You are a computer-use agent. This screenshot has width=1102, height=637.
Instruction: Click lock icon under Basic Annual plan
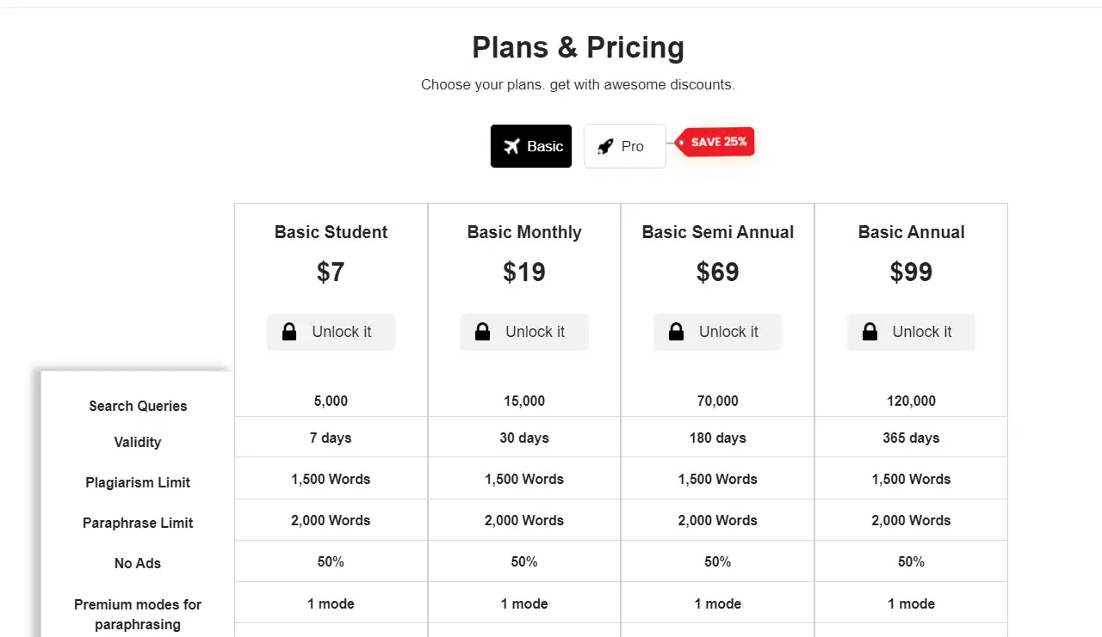(x=870, y=332)
